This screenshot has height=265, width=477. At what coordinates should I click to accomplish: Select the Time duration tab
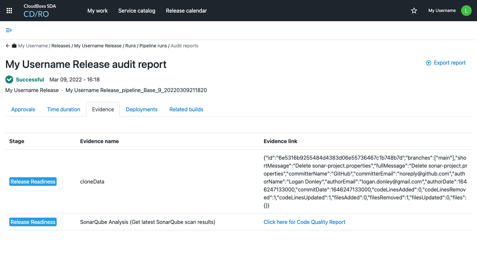click(63, 109)
